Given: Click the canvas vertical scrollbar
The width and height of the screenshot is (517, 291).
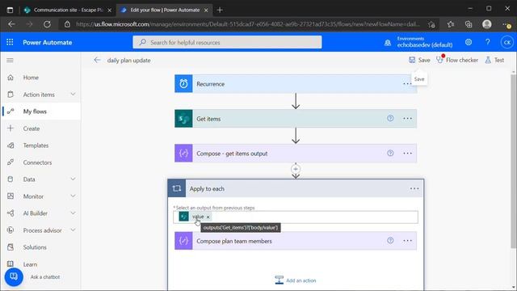Looking at the screenshot, I should (x=513, y=161).
